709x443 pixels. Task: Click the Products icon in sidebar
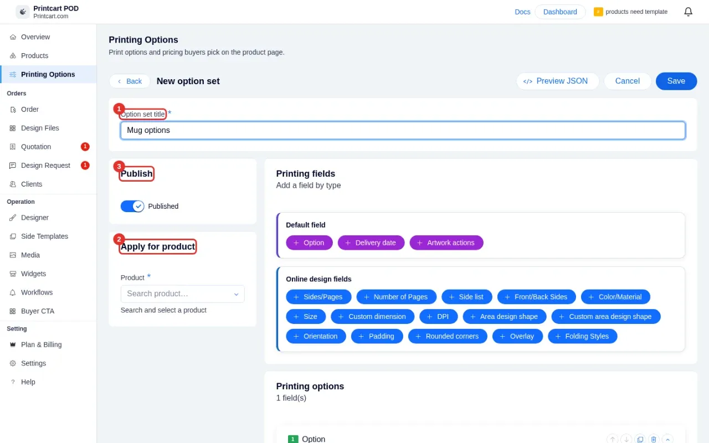point(13,56)
